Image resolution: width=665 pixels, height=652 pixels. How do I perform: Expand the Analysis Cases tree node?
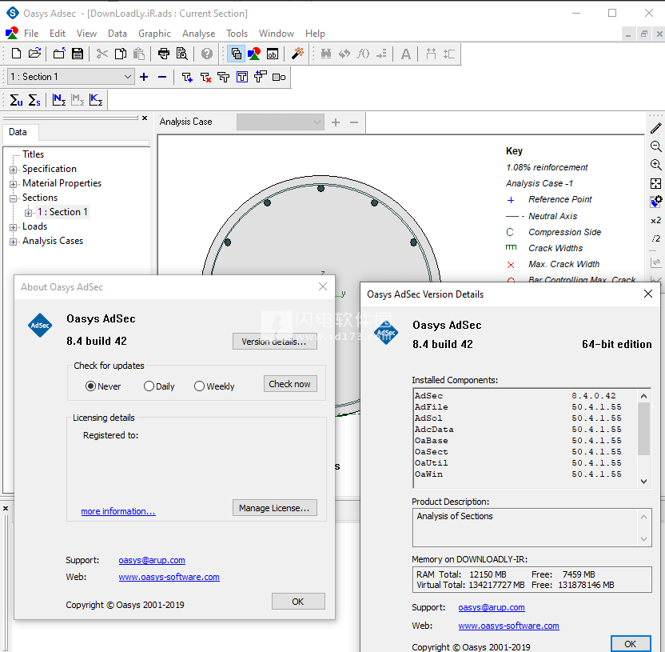pyautogui.click(x=13, y=242)
